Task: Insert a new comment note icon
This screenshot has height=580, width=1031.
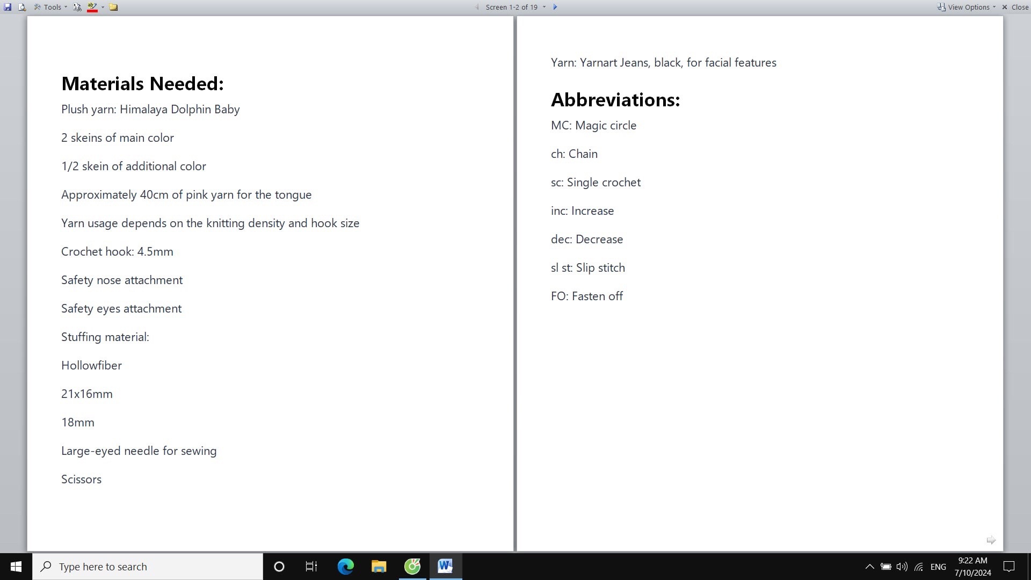Action: click(113, 7)
